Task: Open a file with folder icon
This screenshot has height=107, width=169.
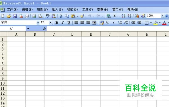Action: [x=9, y=16]
